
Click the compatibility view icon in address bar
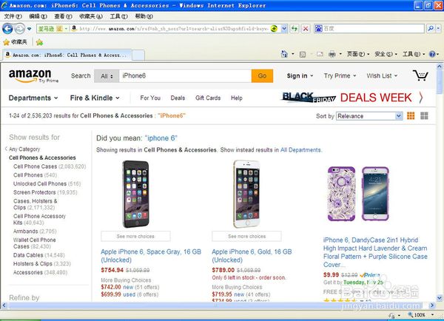tap(274, 29)
